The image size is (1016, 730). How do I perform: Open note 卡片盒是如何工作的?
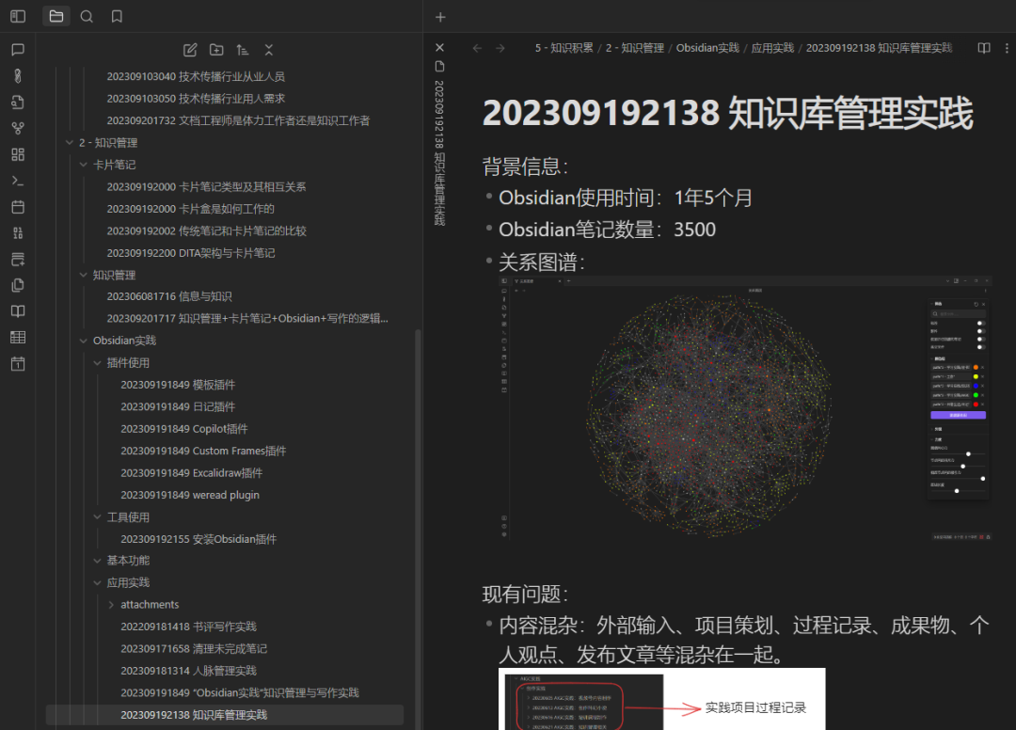190,209
